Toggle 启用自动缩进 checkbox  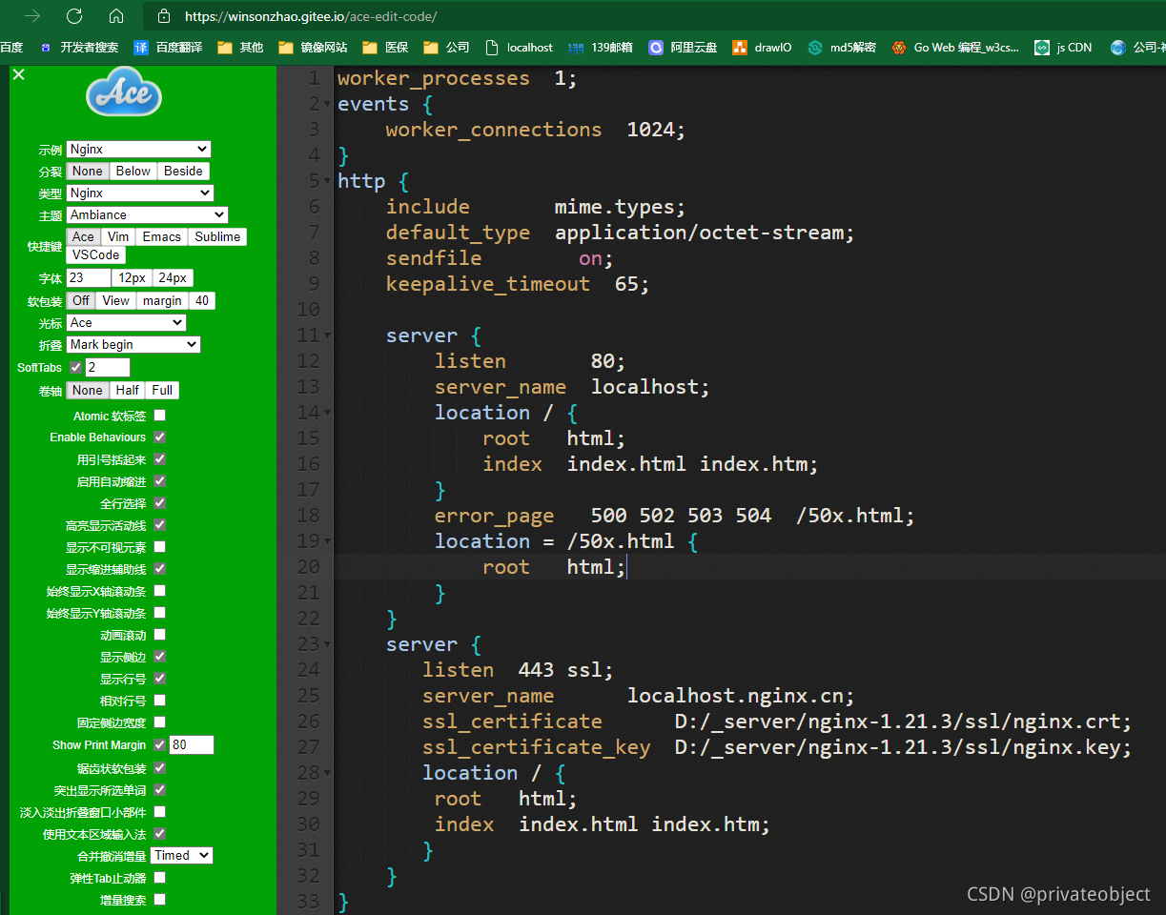159,481
